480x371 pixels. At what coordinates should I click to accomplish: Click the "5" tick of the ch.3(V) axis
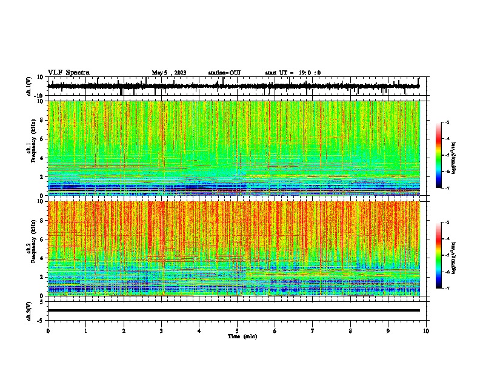(x=42, y=301)
